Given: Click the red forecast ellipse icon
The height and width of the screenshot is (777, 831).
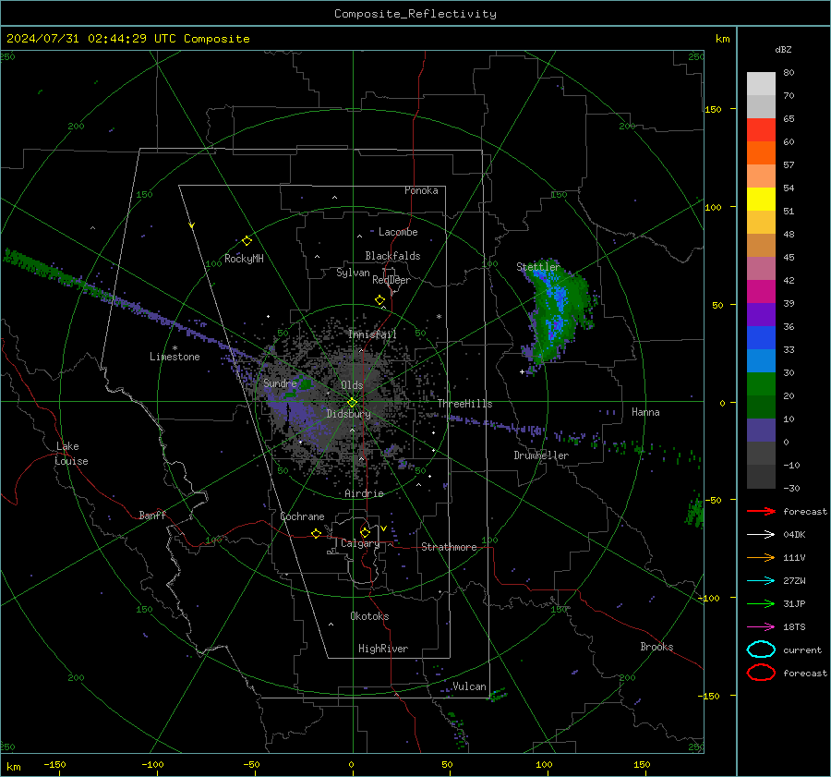Looking at the screenshot, I should click(x=761, y=673).
